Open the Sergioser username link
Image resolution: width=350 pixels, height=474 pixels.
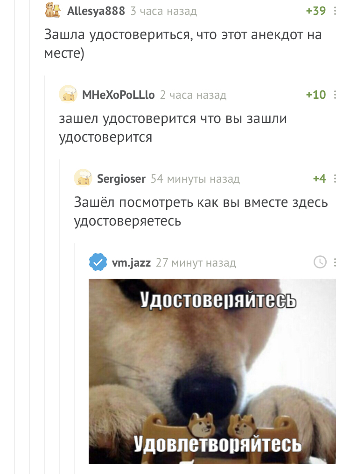pos(121,179)
